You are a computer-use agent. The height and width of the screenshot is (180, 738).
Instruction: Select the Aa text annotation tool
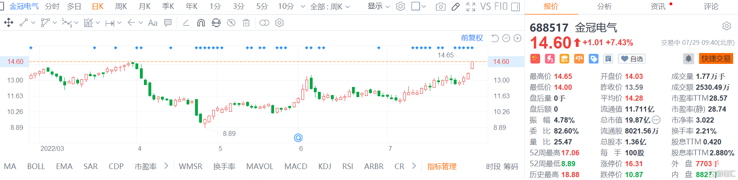click(x=152, y=23)
